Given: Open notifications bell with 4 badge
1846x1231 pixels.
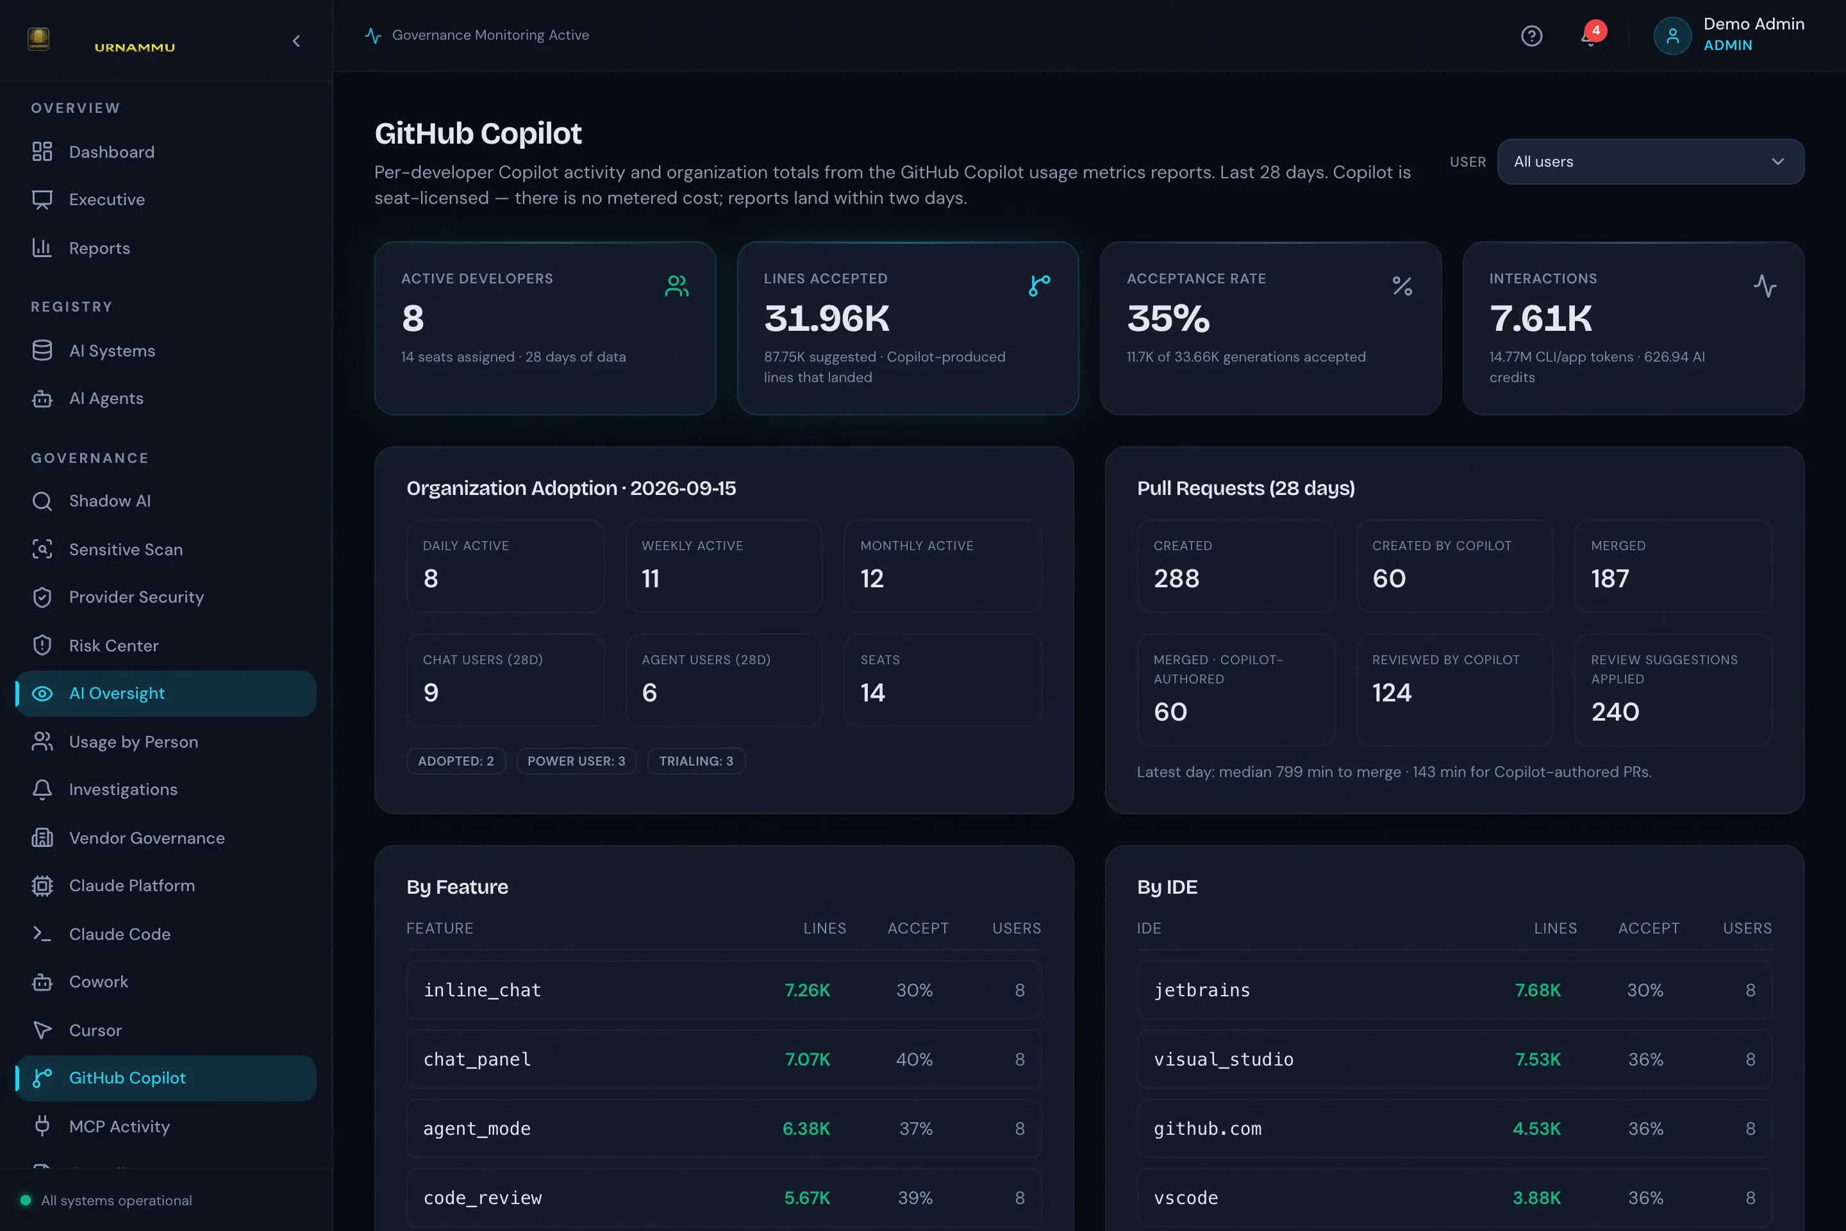Looking at the screenshot, I should click(x=1591, y=35).
